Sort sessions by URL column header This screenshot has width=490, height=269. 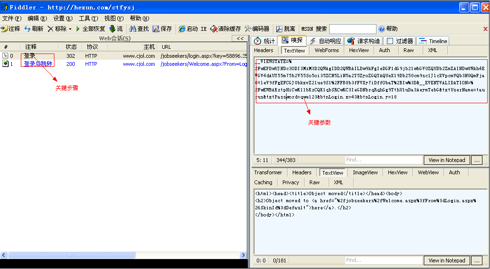[x=166, y=47]
